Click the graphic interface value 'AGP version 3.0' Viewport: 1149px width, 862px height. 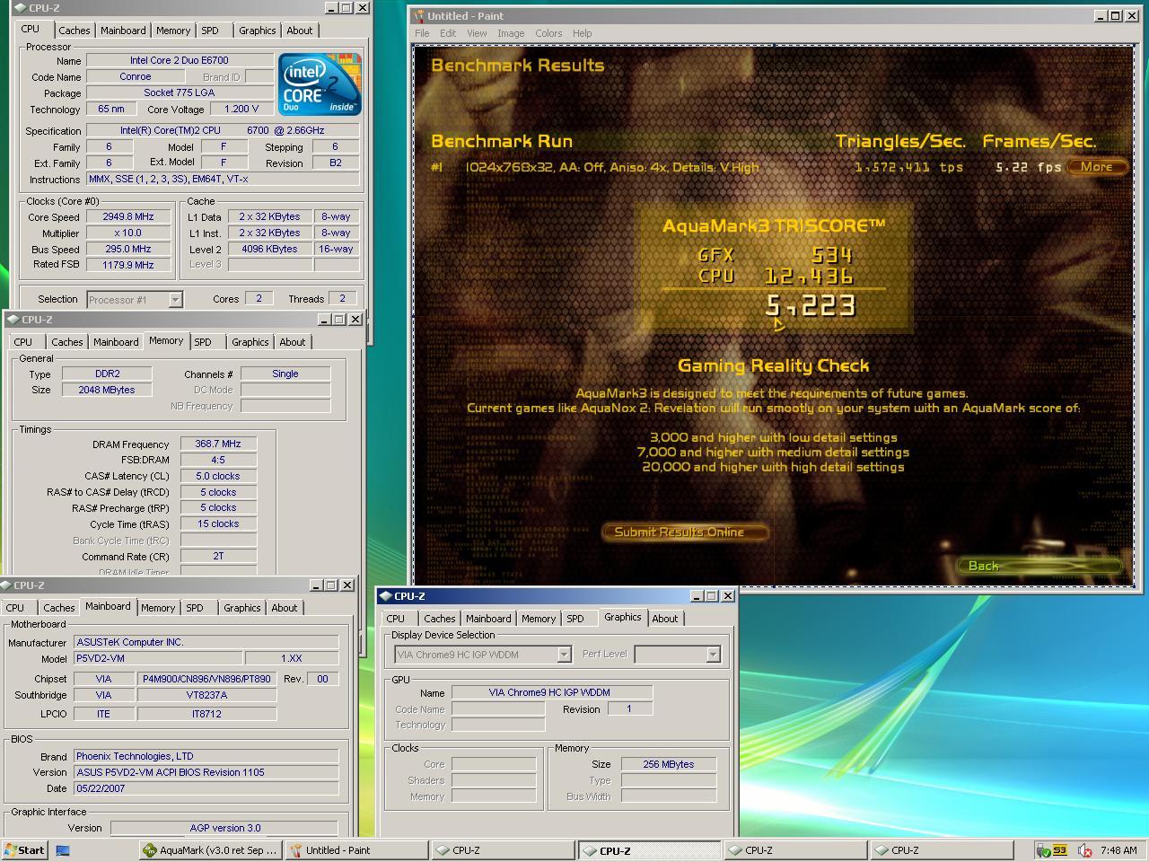click(x=224, y=828)
